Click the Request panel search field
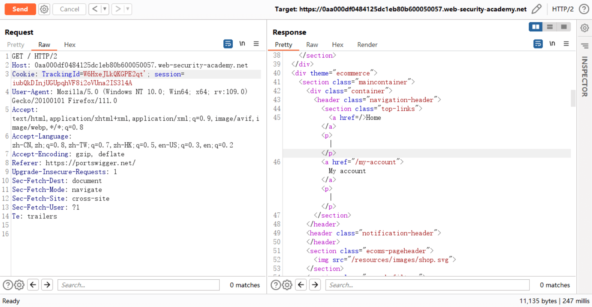 click(138, 285)
